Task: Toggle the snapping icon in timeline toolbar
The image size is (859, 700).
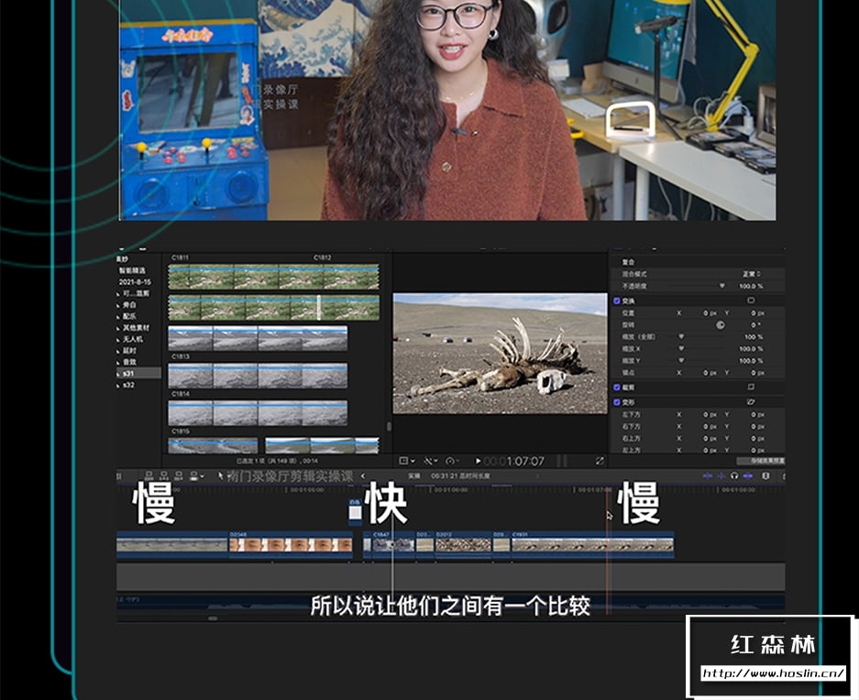Action: point(748,476)
